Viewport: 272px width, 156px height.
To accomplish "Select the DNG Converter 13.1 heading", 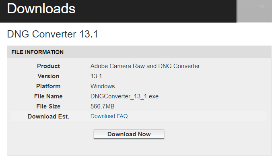I will [52, 34].
